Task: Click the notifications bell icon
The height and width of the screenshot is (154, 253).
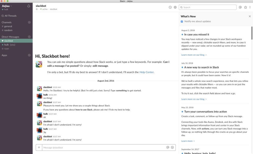Action: (x=29, y=6)
